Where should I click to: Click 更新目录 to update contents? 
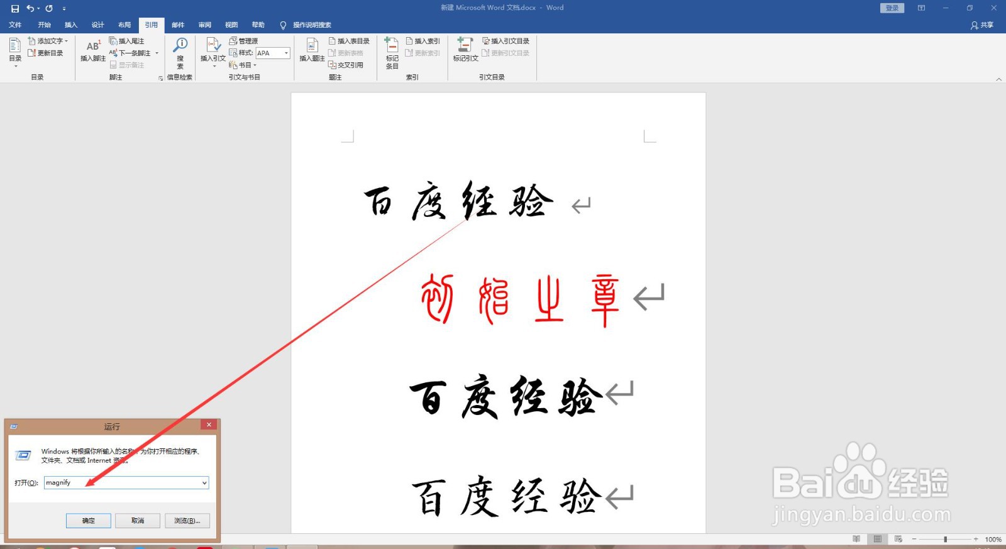[46, 53]
